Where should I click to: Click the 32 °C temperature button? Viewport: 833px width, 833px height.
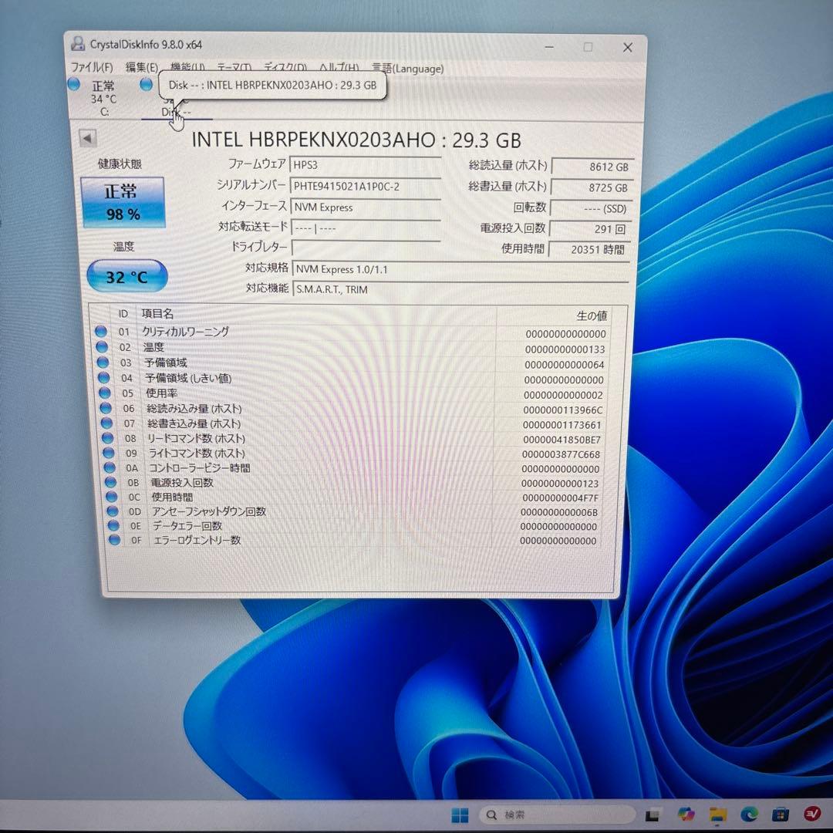[127, 276]
